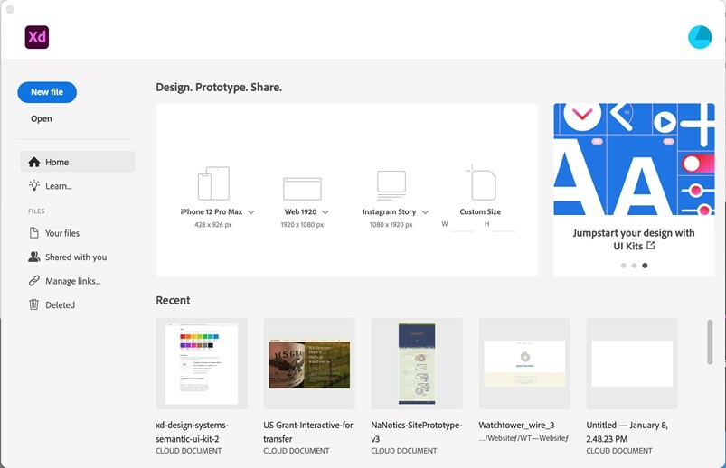Open the Learn section
726x468 pixels.
click(78, 185)
